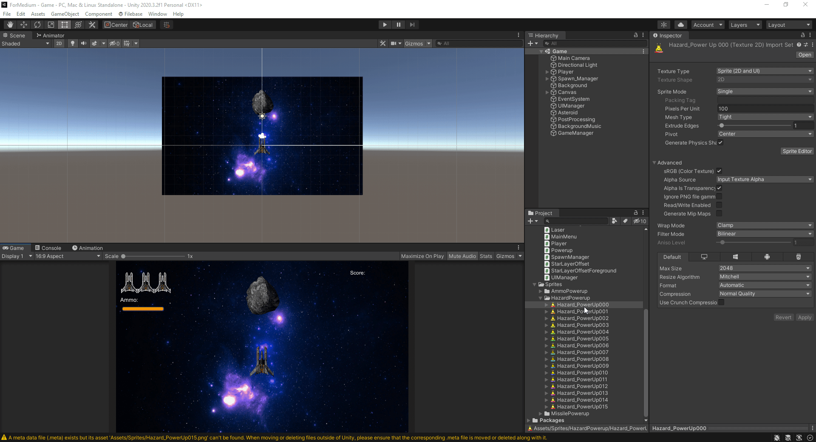
Task: Select the WebGL platform override tab
Action: point(799,257)
